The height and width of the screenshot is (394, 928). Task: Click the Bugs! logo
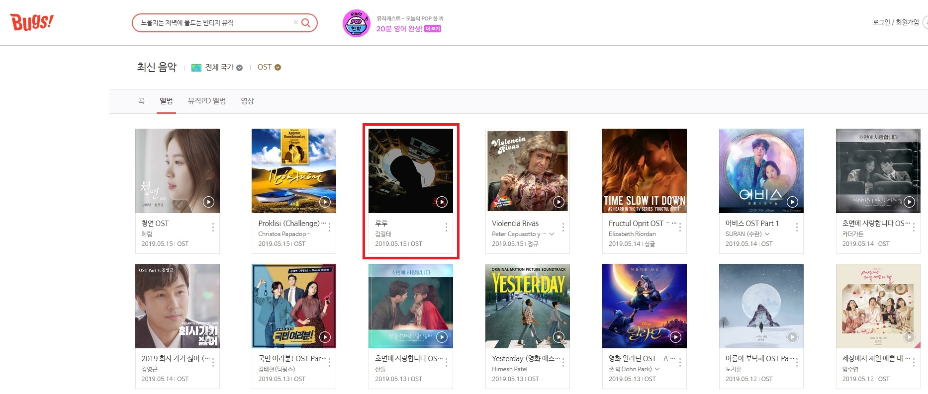click(31, 22)
